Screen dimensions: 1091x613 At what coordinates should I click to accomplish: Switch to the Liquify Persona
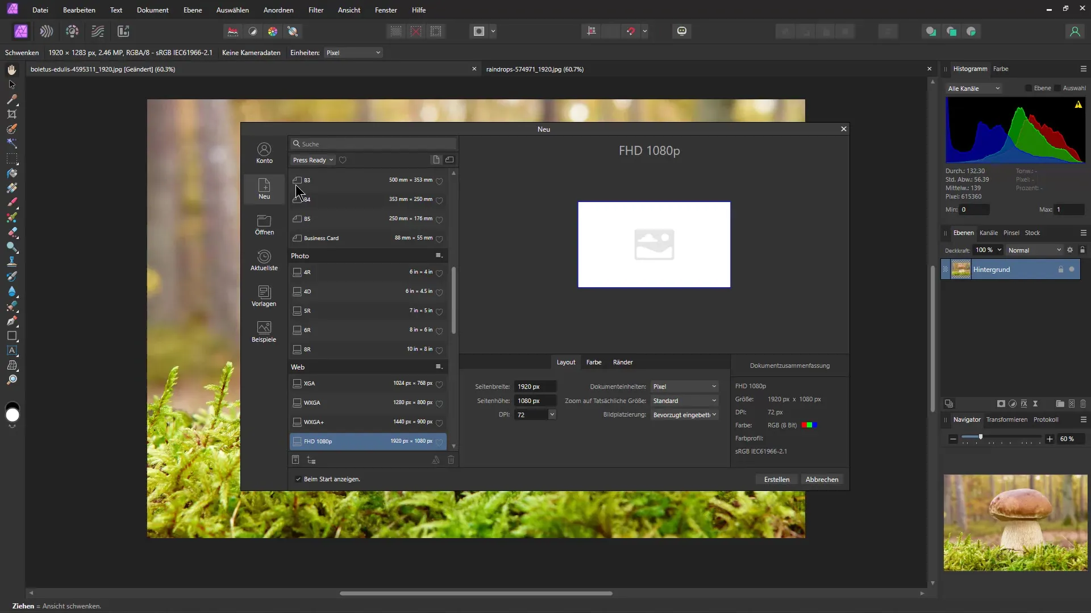click(x=47, y=31)
